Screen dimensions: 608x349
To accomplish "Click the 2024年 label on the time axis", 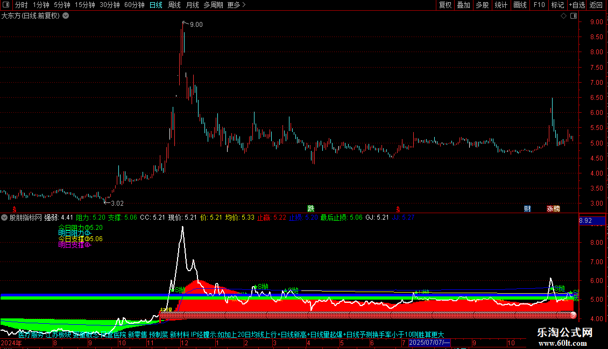I will (11, 343).
